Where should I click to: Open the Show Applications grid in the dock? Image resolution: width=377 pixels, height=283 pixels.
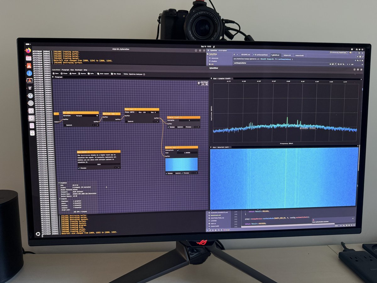pos(37,234)
